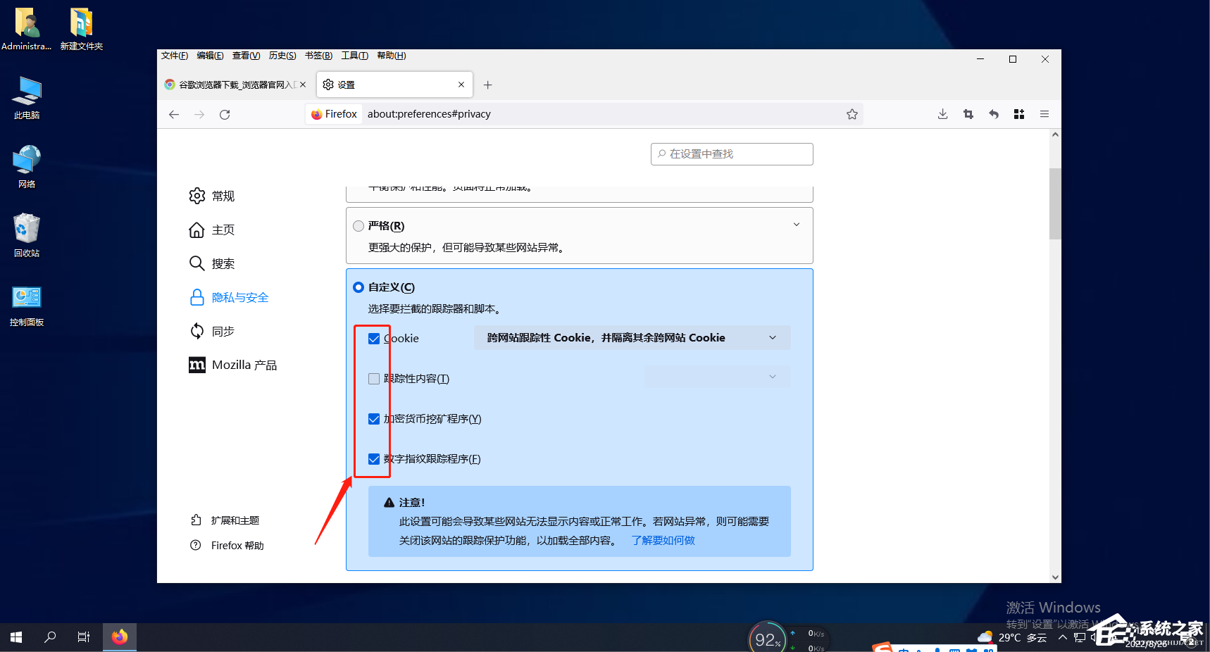Open the extensions icon in toolbar
The width and height of the screenshot is (1210, 652).
coord(1018,113)
